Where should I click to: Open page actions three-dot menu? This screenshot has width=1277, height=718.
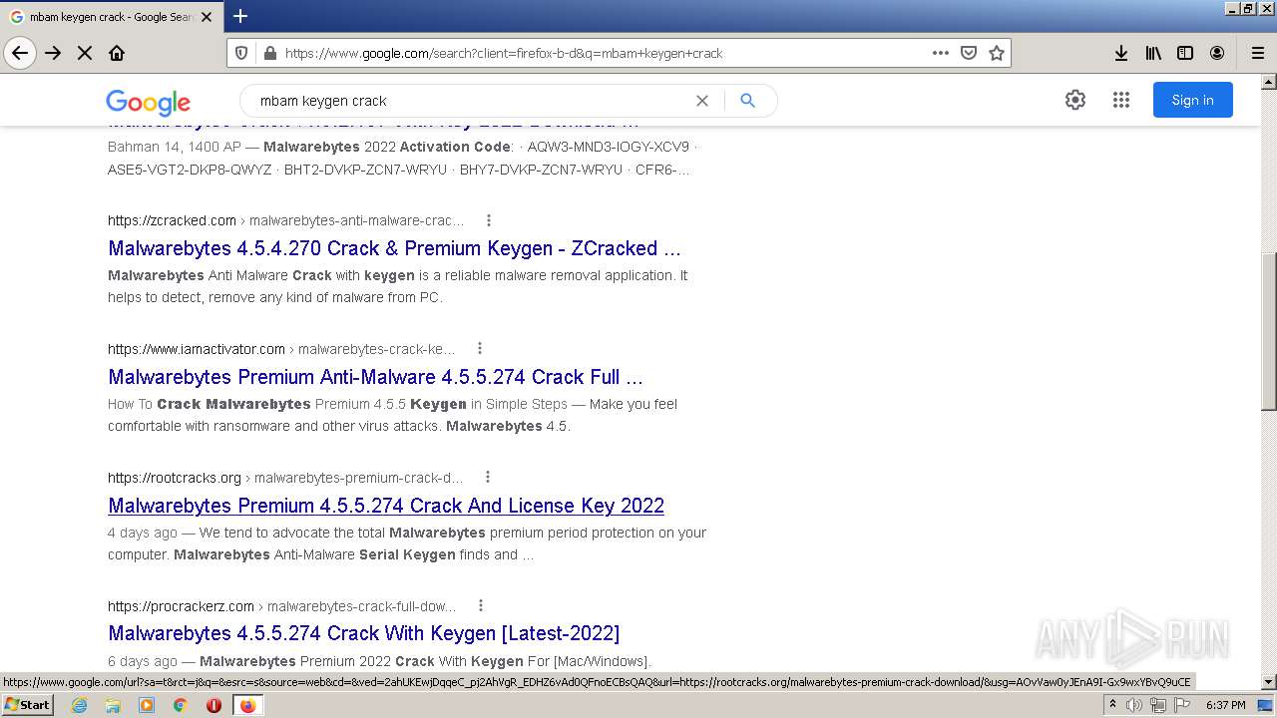(x=940, y=53)
